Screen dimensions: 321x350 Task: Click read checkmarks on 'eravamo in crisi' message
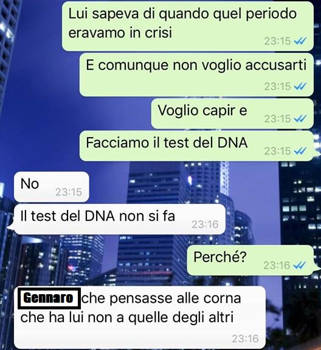[300, 41]
